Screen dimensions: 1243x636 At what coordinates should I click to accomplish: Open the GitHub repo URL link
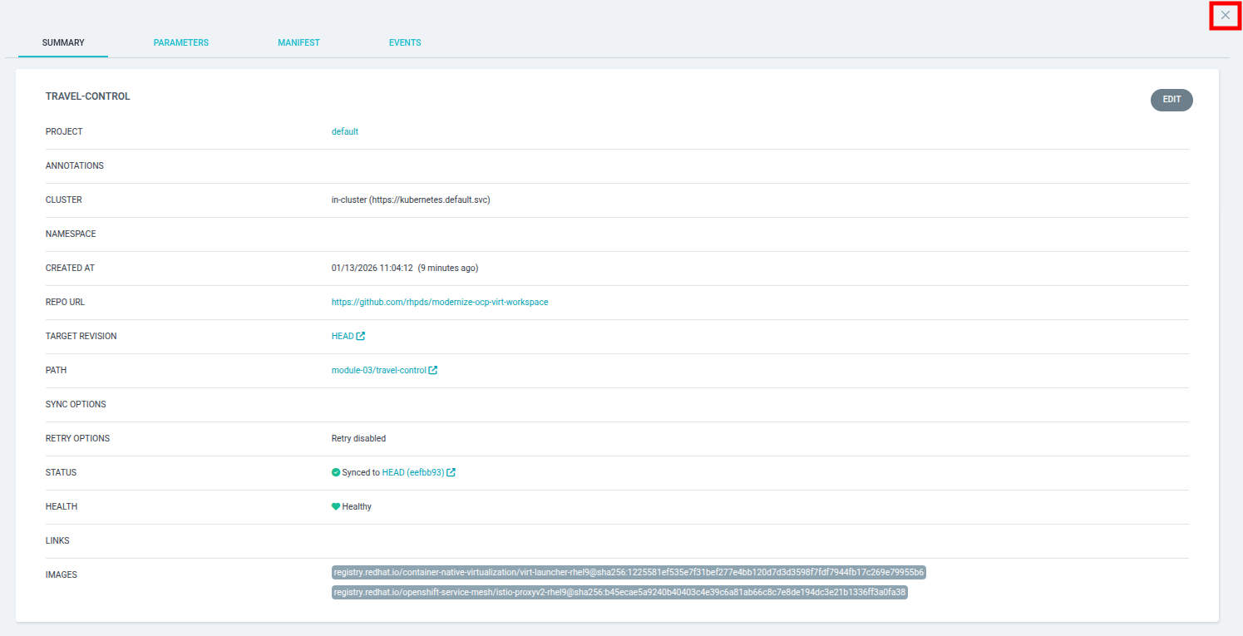(x=439, y=302)
